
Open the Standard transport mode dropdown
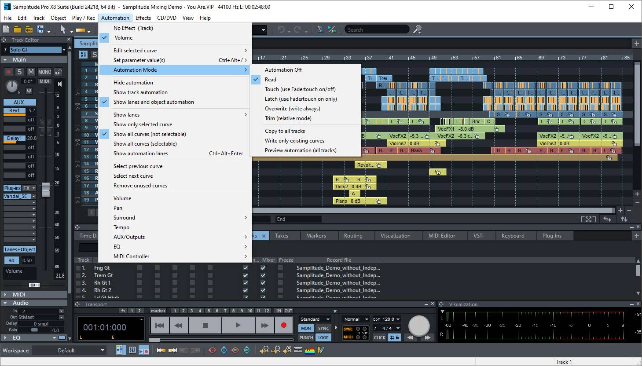[315, 319]
